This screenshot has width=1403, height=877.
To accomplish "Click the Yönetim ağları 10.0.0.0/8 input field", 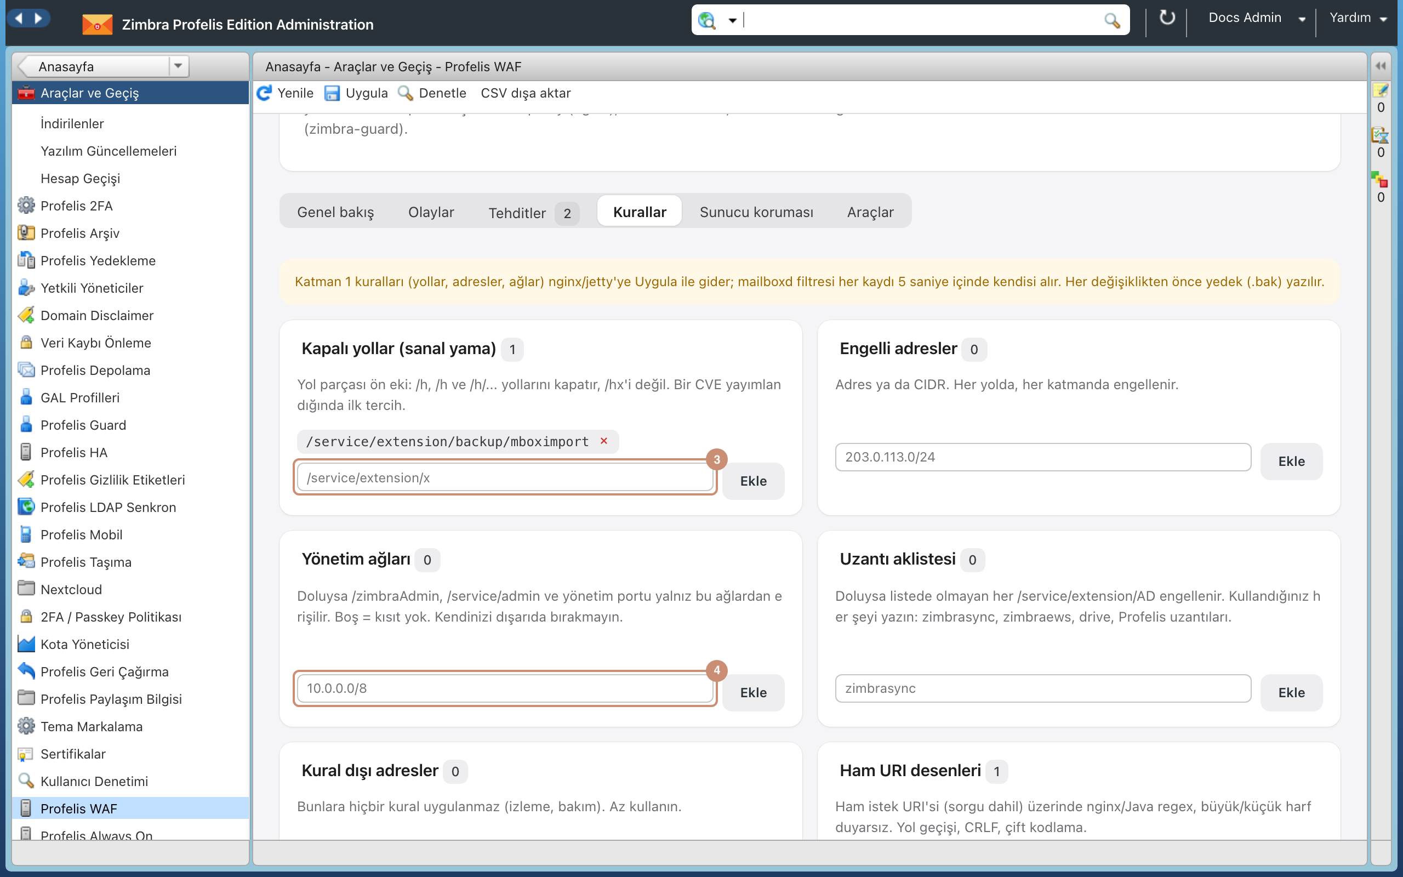I will 505,688.
